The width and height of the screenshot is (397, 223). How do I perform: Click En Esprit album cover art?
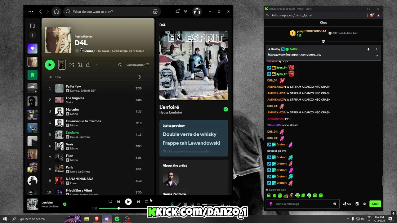[x=194, y=66]
